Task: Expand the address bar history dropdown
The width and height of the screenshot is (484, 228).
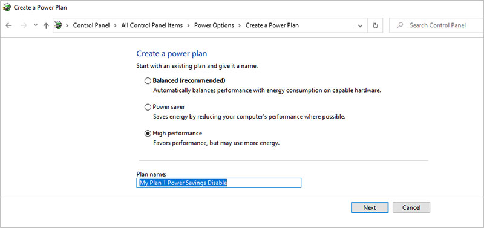Action: click(360, 25)
